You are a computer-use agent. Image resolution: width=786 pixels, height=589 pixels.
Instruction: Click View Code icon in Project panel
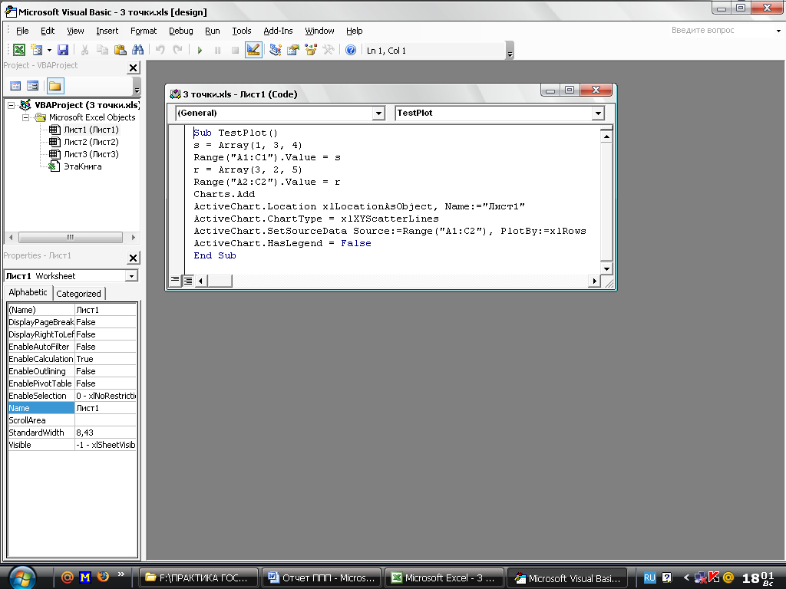(x=15, y=86)
